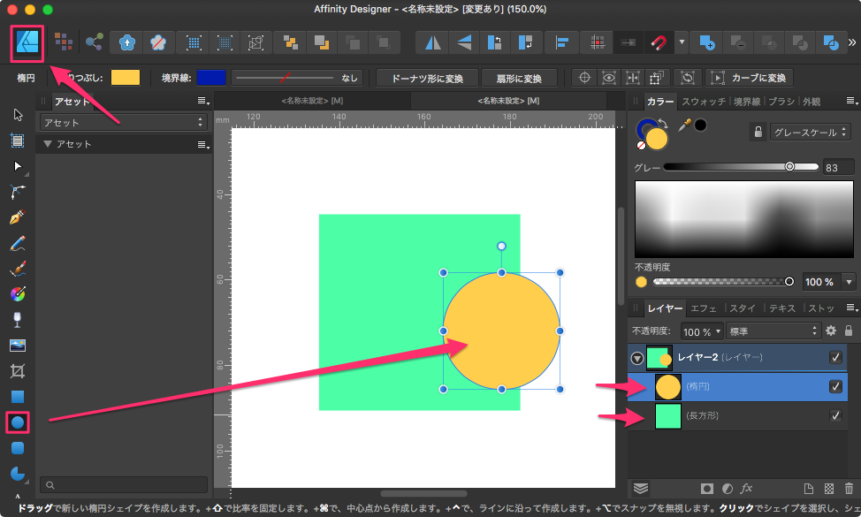This screenshot has width=861, height=517.
Task: Select the Crop tool
Action: pos(18,371)
